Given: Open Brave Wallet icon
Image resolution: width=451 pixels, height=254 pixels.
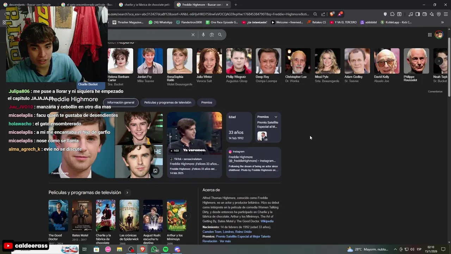Looking at the screenshot, I should pos(425,14).
